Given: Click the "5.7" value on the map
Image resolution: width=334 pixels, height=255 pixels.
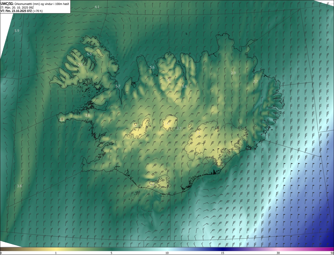Looking at the screenshot, I should pyautogui.click(x=118, y=86).
